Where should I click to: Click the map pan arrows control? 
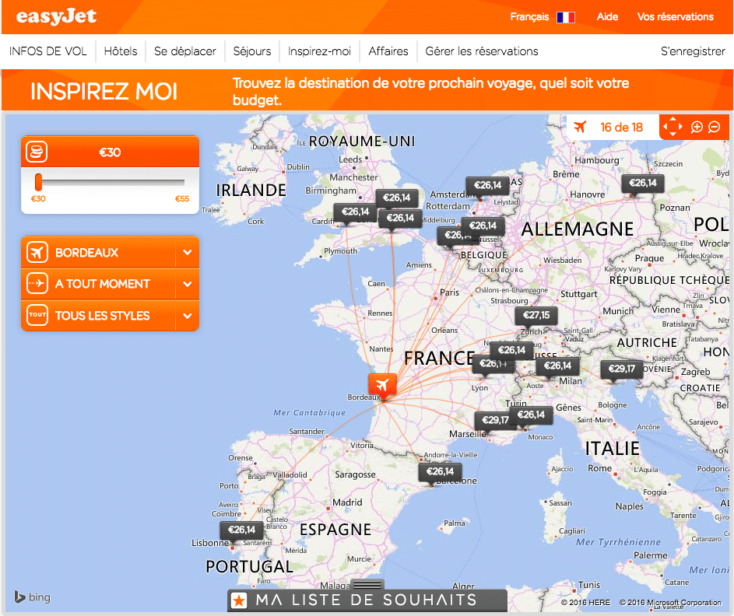(x=673, y=127)
